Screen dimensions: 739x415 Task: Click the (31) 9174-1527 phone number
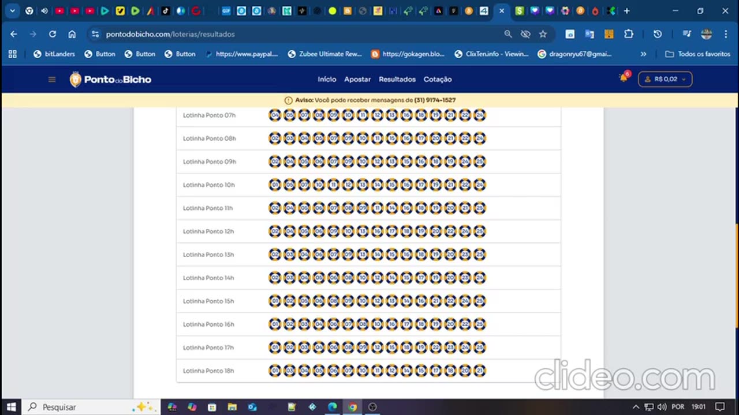[x=435, y=100]
